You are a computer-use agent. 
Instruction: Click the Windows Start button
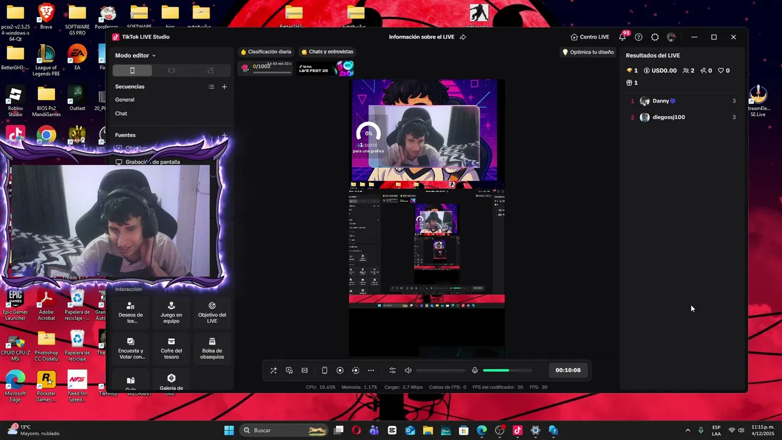[228, 430]
